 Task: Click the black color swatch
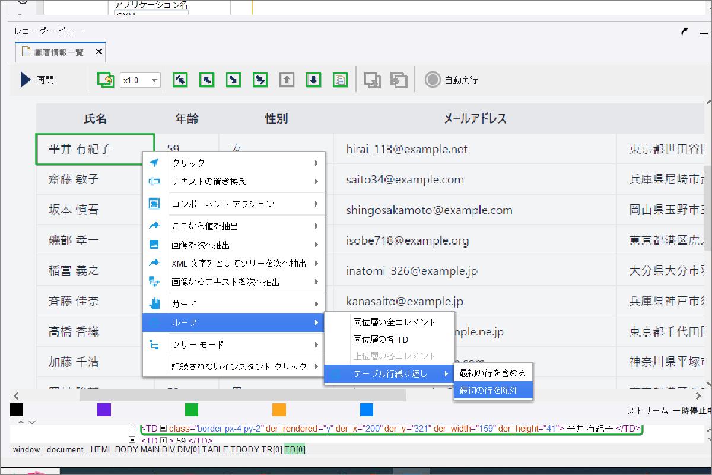[17, 410]
